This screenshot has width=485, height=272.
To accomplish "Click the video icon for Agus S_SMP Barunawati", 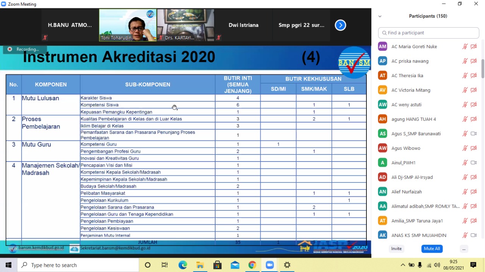I will [x=474, y=134].
